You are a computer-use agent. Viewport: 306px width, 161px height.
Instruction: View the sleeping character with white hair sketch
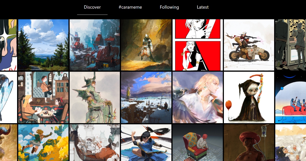click(95, 143)
